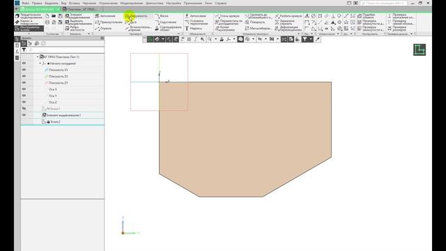Select the Прямоугольник tool

109,22
